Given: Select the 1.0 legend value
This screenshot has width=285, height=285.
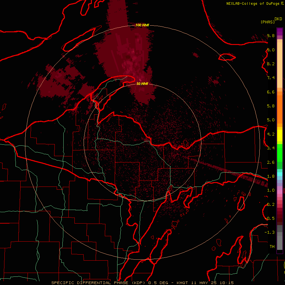Looking at the screenshot, I should [x=271, y=190].
